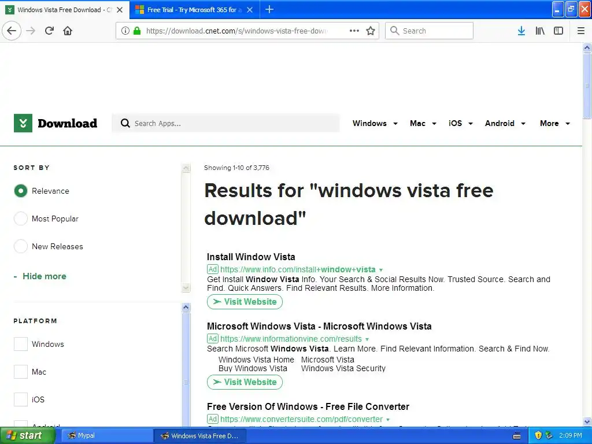Screen dimensions: 592x444
Task: Select the Most Popular sort option
Action: tap(21, 219)
